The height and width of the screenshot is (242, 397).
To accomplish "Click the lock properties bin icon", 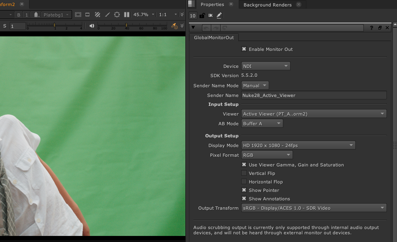I will (202, 16).
